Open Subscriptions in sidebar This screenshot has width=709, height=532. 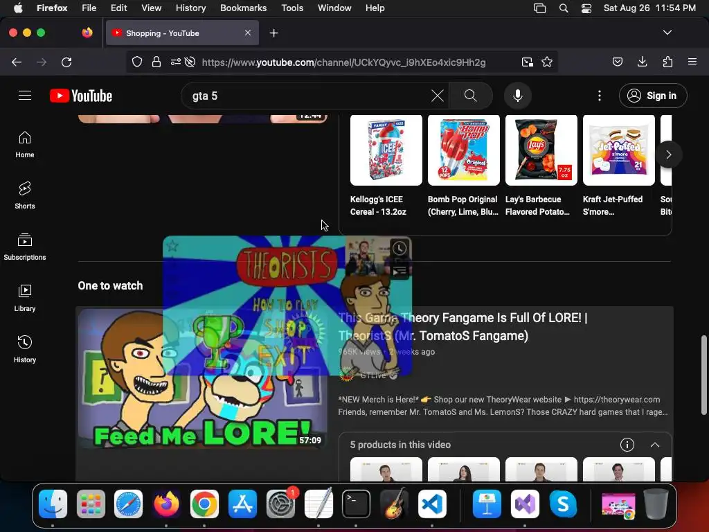pyautogui.click(x=25, y=247)
